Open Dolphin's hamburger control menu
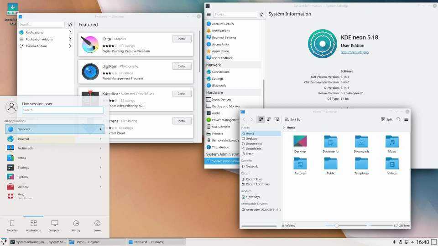This screenshot has height=246, width=438. [406, 119]
